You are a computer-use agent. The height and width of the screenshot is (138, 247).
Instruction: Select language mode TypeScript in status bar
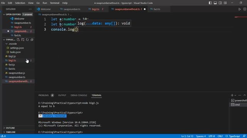click(234, 136)
